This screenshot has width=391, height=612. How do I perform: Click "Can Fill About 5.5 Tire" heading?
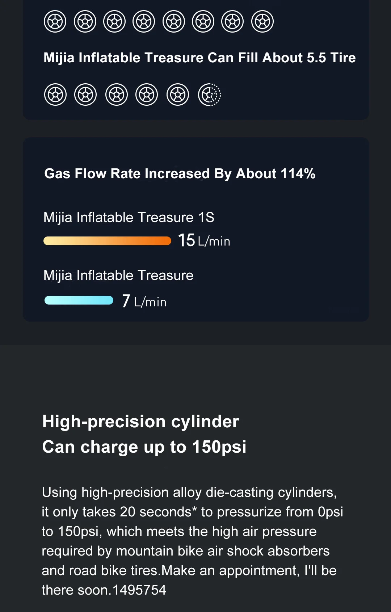pos(199,58)
